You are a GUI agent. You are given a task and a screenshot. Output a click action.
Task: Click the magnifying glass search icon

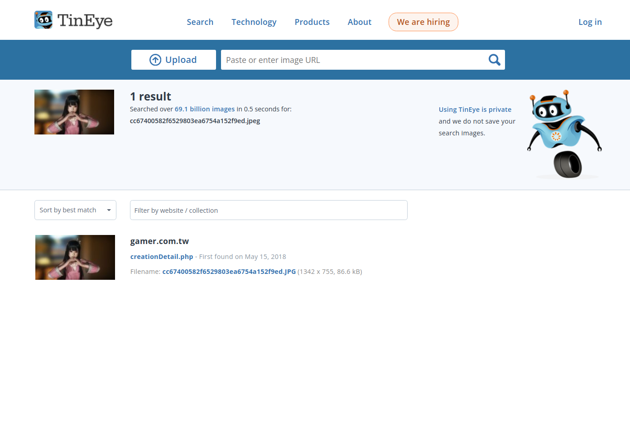pyautogui.click(x=494, y=60)
